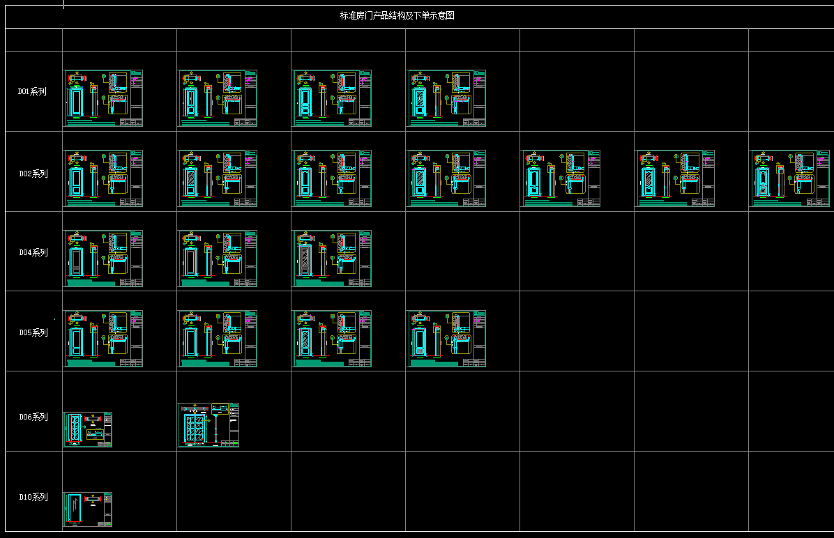Select the second door drawing in D05 row
This screenshot has height=538, width=834.
[218, 339]
